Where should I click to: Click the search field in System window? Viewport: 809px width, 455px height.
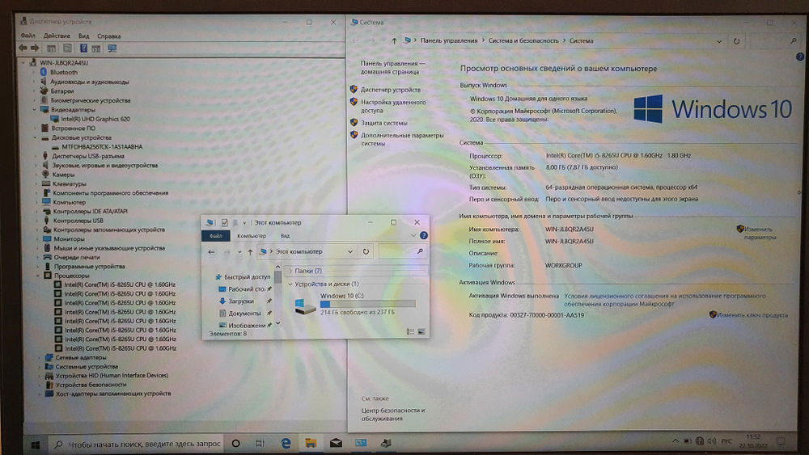[774, 41]
